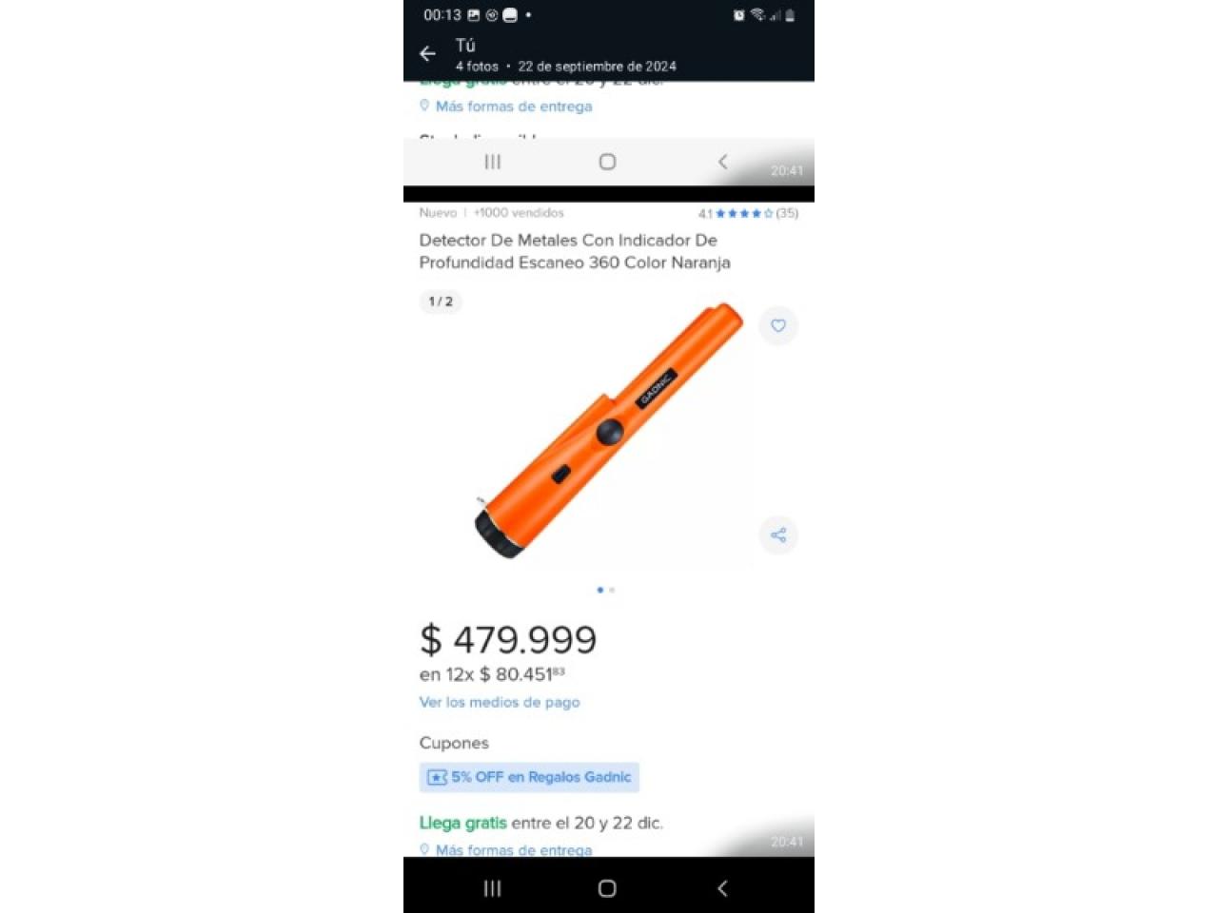Open Ver los medios de pago link
The image size is (1218, 913).
[500, 702]
